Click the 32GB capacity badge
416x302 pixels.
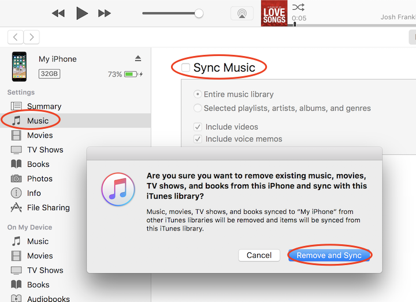pos(49,74)
